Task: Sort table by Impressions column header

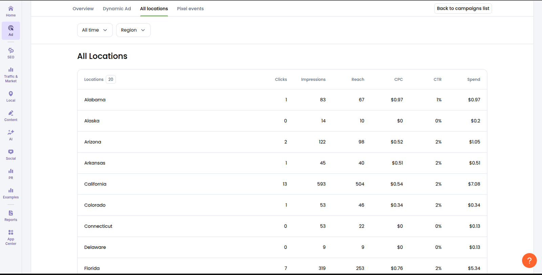Action: [313, 80]
